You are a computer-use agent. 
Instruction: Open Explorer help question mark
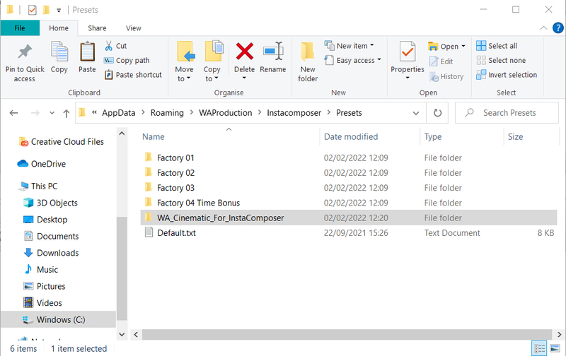pyautogui.click(x=558, y=28)
